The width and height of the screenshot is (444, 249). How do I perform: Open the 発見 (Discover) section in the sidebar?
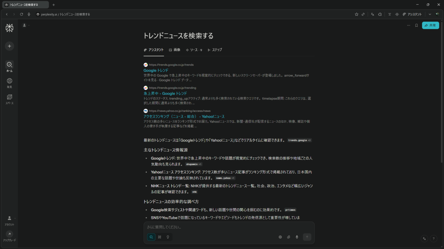[9, 82]
